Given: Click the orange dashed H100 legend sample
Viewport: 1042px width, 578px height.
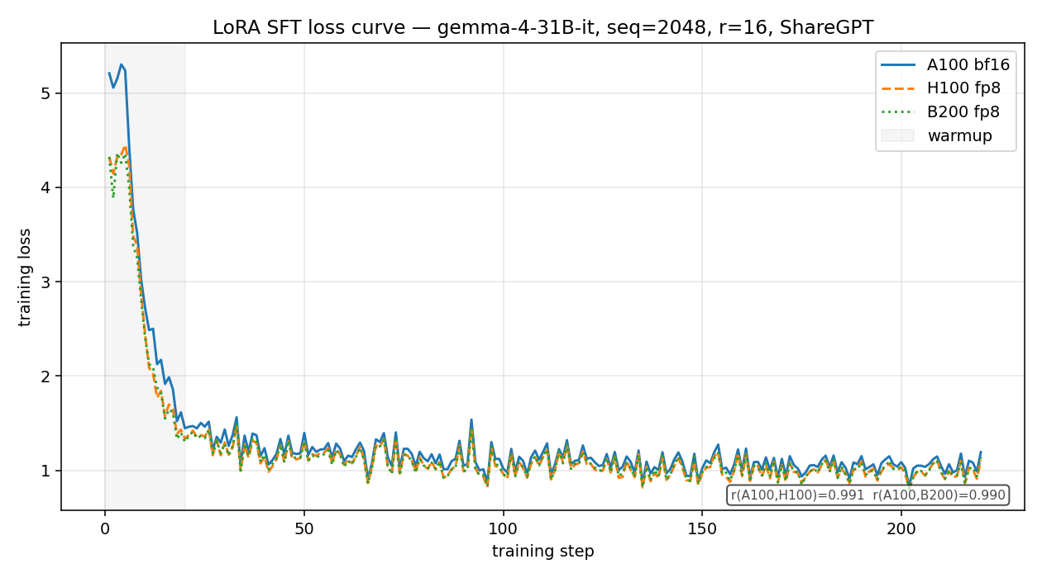Looking at the screenshot, I should pos(897,88).
